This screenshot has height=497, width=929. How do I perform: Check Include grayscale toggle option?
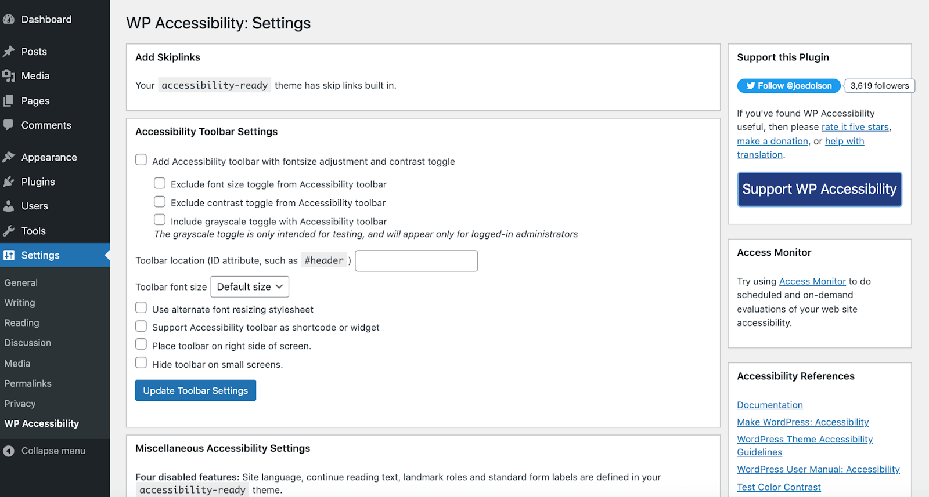[x=160, y=220]
